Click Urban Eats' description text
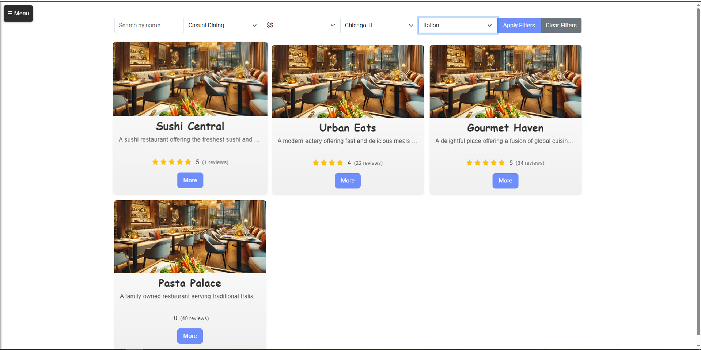The image size is (701, 350). (x=347, y=141)
